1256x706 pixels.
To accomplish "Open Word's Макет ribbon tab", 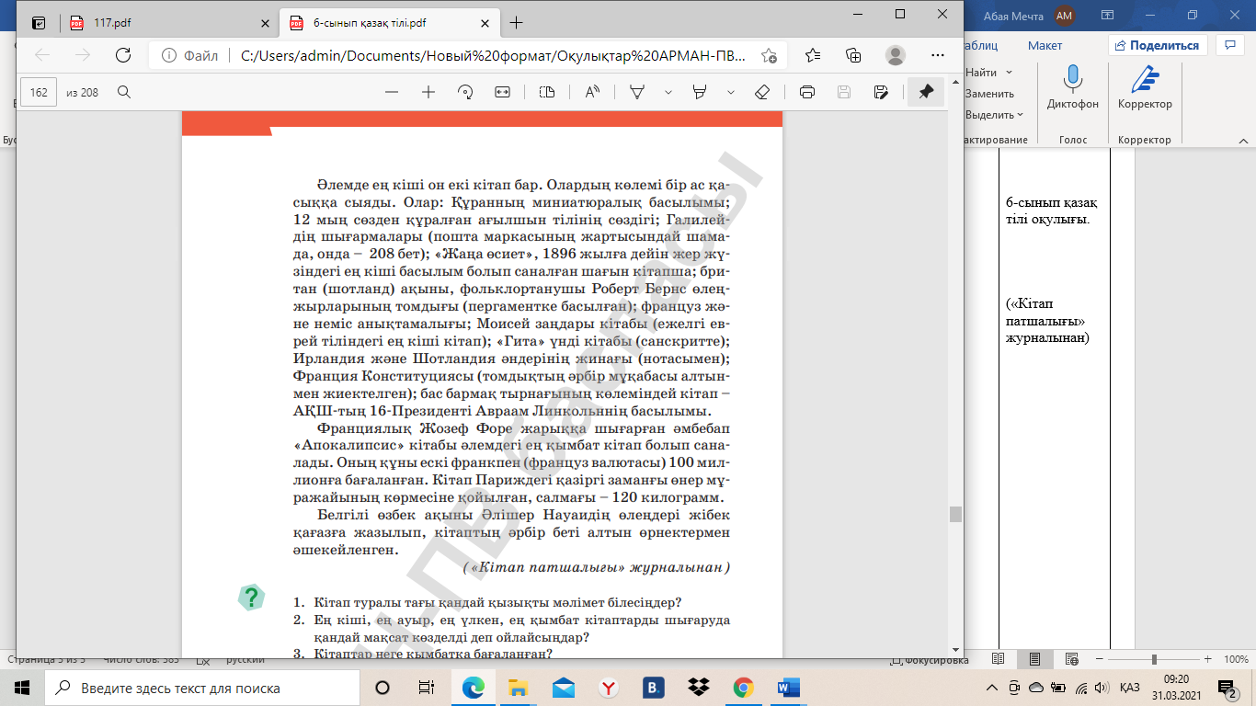I will click(x=1045, y=45).
